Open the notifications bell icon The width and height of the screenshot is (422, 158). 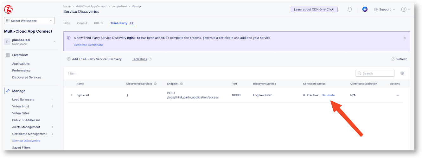coord(350,9)
